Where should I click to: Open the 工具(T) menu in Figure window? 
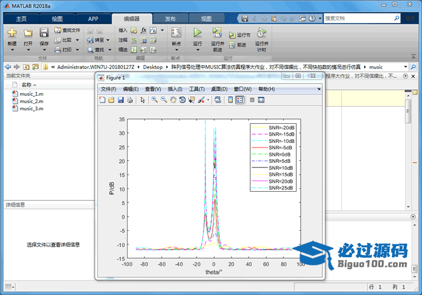click(196, 89)
